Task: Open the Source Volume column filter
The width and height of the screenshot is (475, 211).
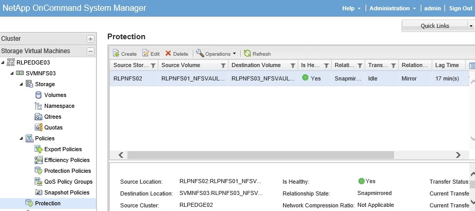Action: pos(223,66)
